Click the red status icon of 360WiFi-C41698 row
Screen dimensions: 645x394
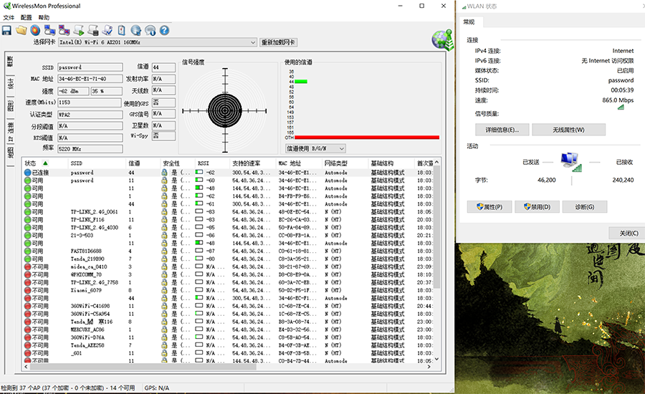point(27,306)
